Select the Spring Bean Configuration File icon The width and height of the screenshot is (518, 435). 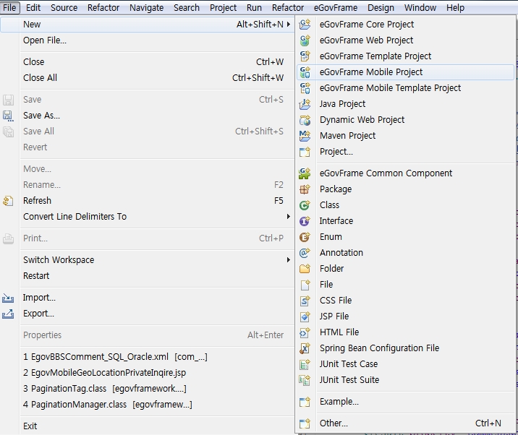305,348
